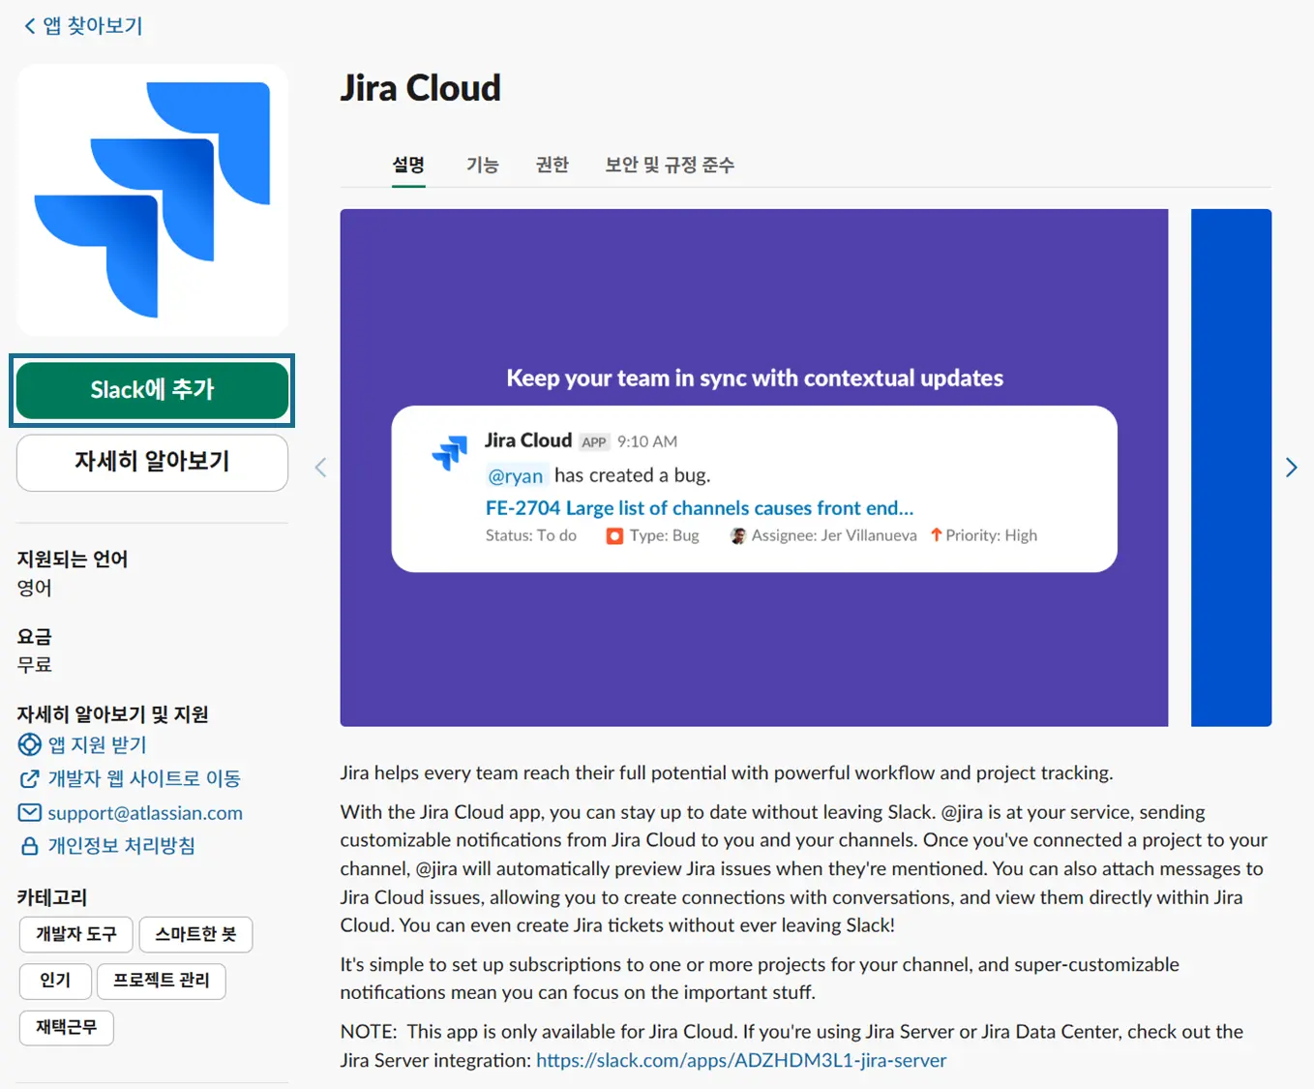
Task: Click the 요금 heading
Action: (35, 637)
